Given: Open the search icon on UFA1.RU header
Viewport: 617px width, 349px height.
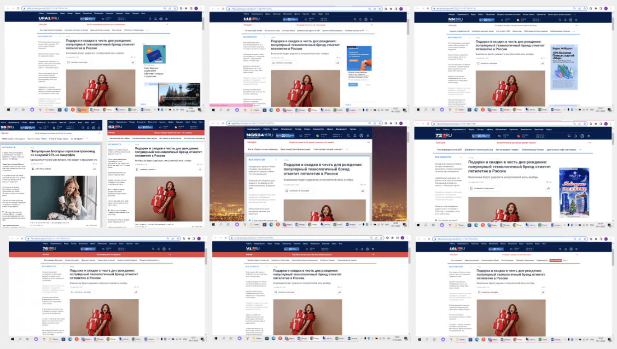Looking at the screenshot, I should point(149,19).
